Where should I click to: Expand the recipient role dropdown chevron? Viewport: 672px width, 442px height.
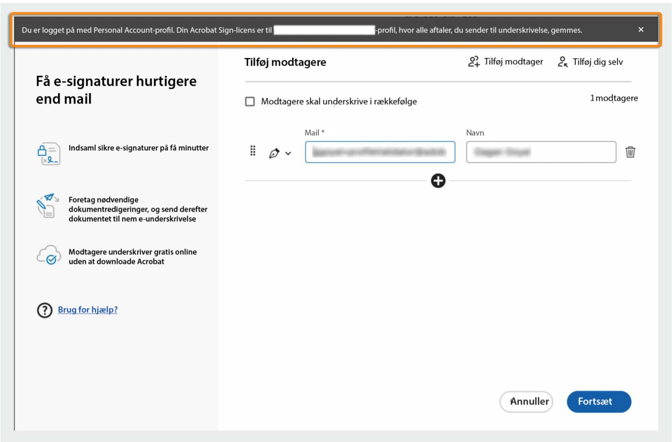coord(288,153)
